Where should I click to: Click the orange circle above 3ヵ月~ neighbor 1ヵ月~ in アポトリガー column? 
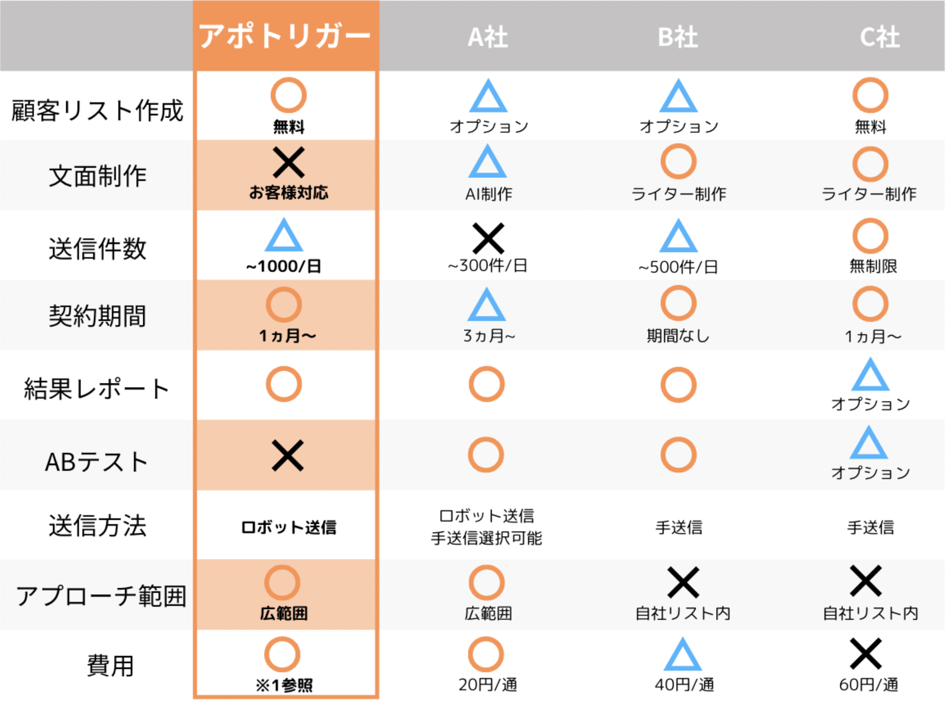(x=284, y=305)
